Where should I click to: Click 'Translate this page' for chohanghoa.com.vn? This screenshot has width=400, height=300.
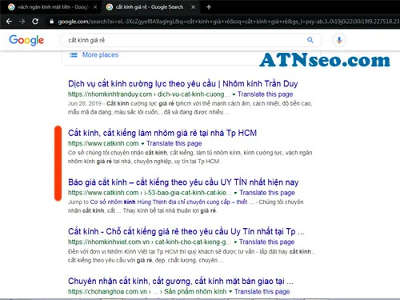pos(262,291)
